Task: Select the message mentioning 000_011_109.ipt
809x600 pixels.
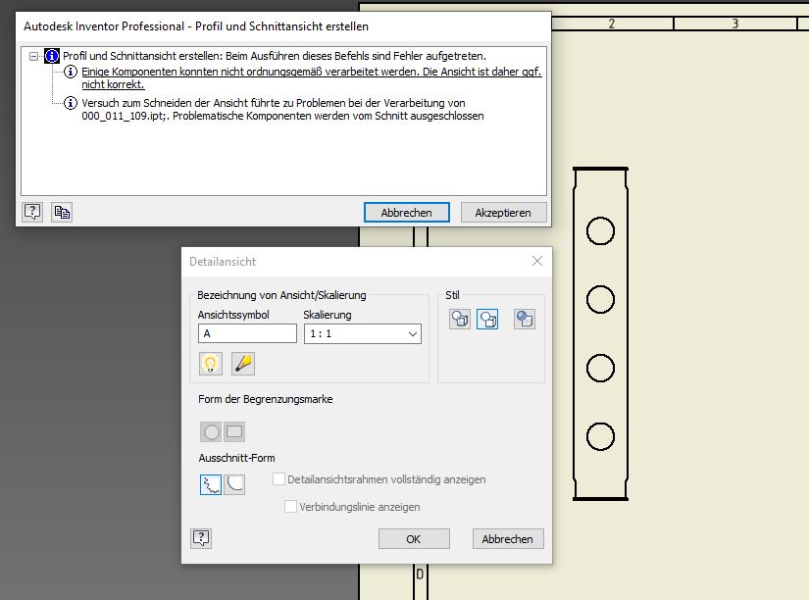Action: [282, 110]
